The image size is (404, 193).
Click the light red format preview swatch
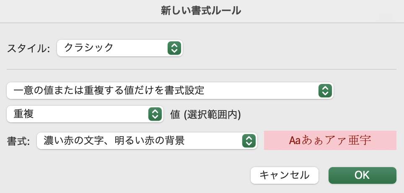click(x=330, y=140)
